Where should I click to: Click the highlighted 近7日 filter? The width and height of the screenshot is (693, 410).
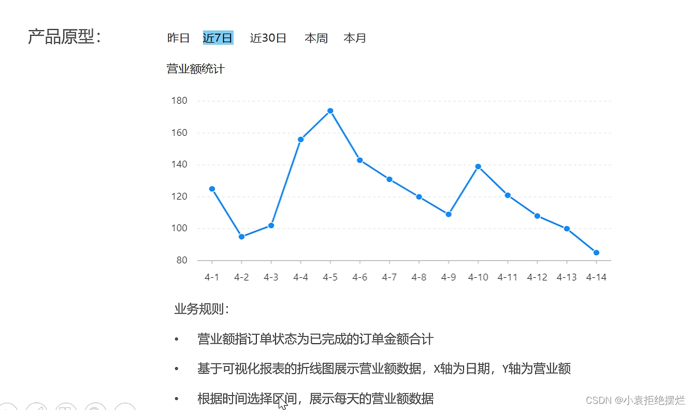[218, 37]
